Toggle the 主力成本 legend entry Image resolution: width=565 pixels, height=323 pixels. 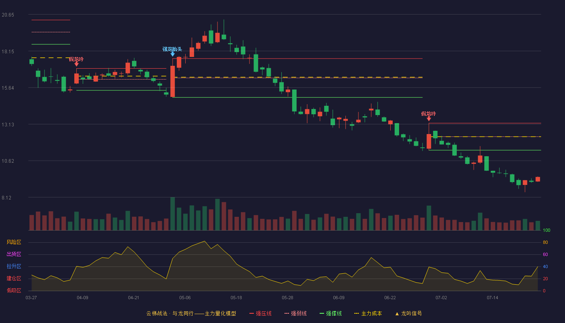click(368, 313)
